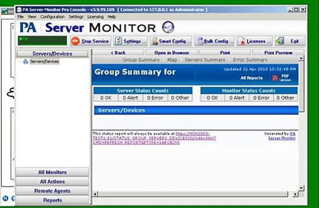This screenshot has width=319, height=208.
Task: Click the green OK service status box
Action: click(x=42, y=40)
